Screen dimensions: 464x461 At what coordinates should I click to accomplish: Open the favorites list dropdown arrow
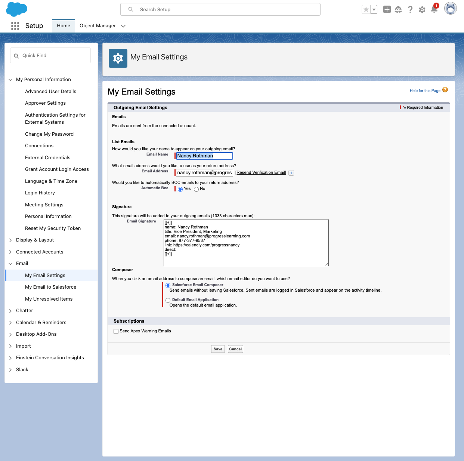pyautogui.click(x=374, y=10)
